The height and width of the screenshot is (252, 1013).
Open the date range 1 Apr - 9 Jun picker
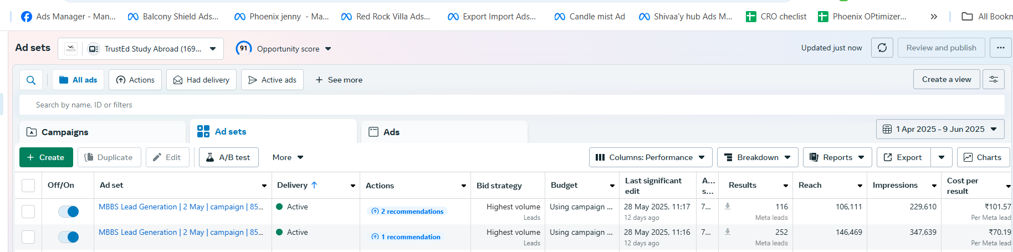click(x=940, y=129)
